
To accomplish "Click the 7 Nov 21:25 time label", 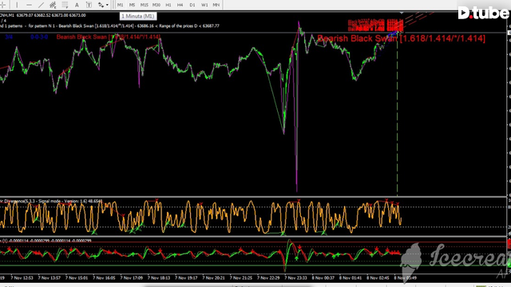I will (241, 278).
